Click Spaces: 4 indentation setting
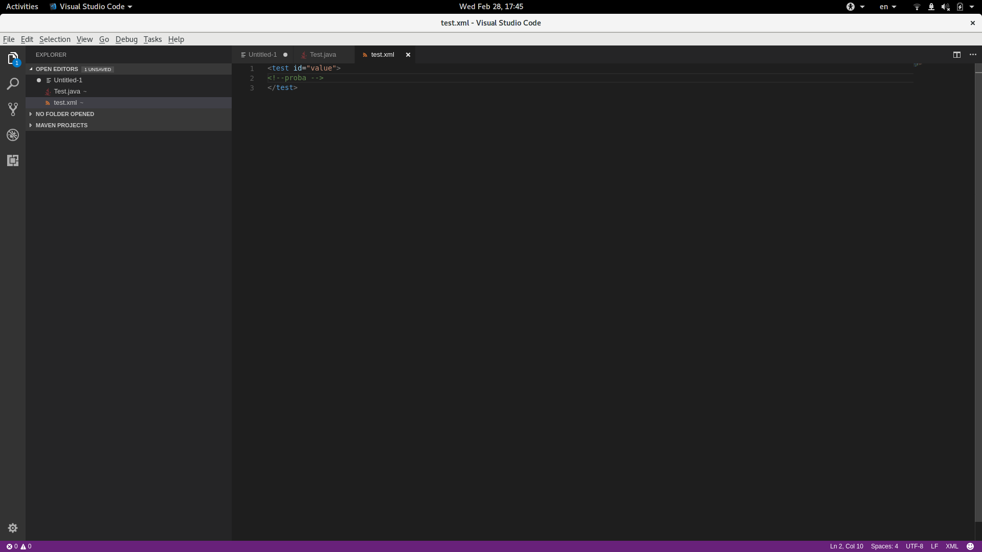This screenshot has width=982, height=552. point(884,546)
